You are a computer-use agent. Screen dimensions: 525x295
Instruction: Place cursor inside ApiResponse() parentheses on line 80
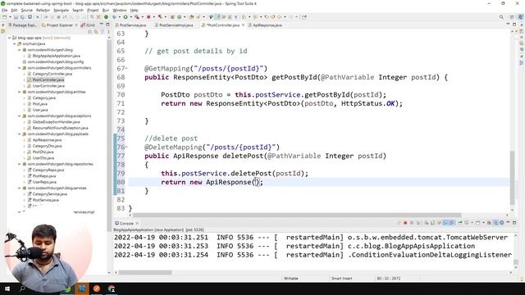coord(256,182)
